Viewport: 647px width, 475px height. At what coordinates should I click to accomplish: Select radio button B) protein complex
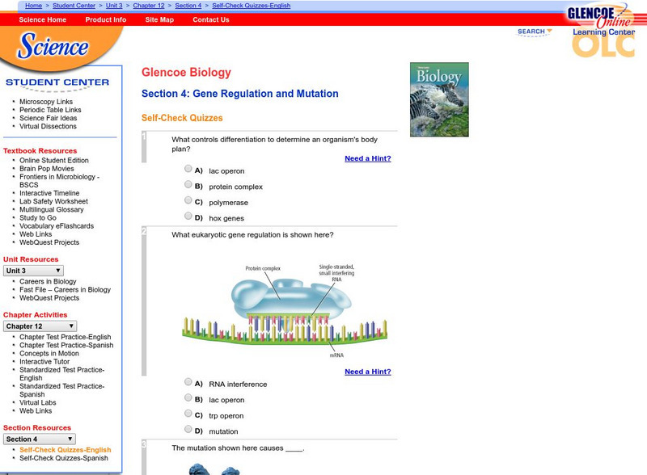point(188,184)
